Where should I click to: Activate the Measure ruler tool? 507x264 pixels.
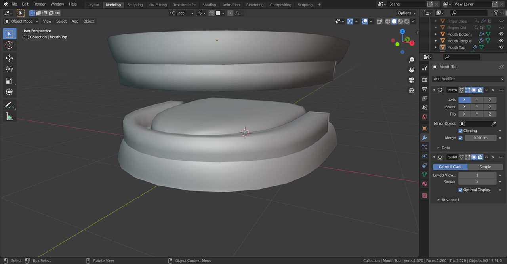pyautogui.click(x=10, y=117)
